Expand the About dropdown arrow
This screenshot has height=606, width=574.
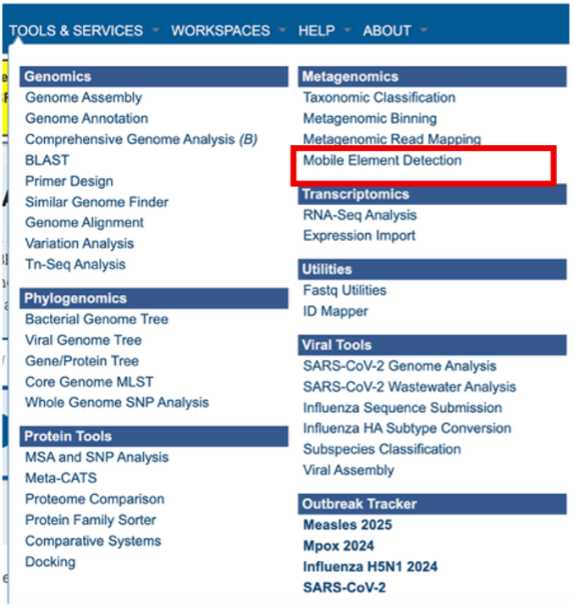tap(422, 31)
